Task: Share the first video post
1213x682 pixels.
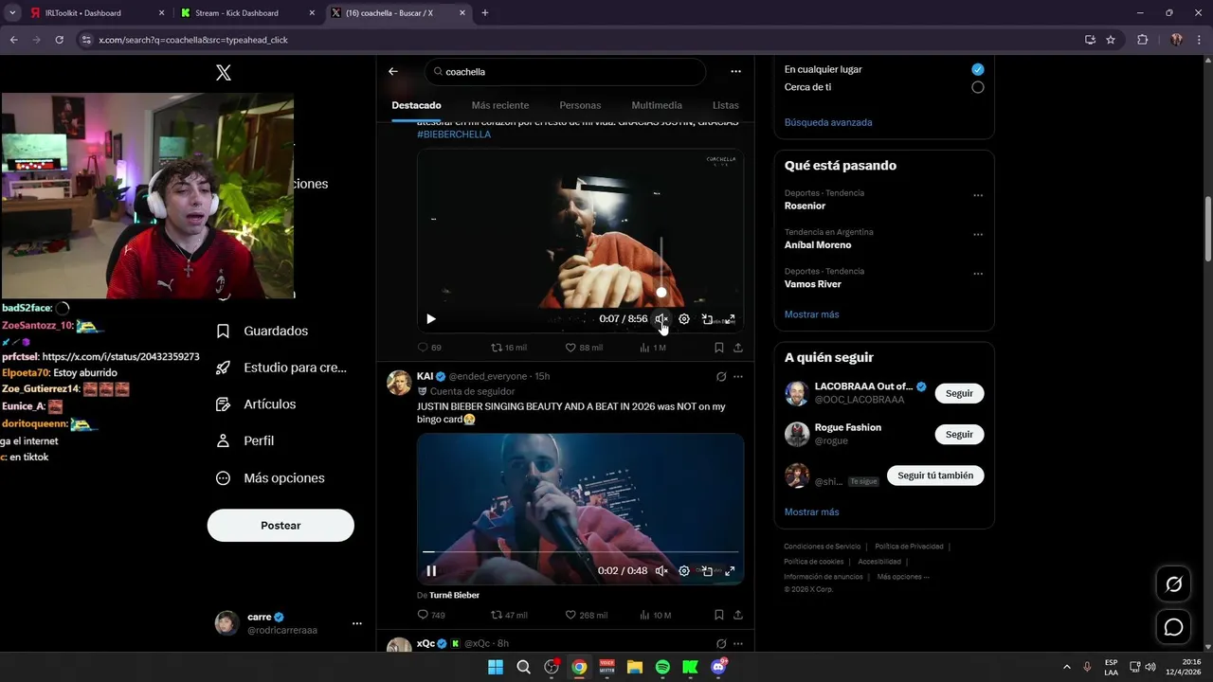Action: [x=738, y=348]
